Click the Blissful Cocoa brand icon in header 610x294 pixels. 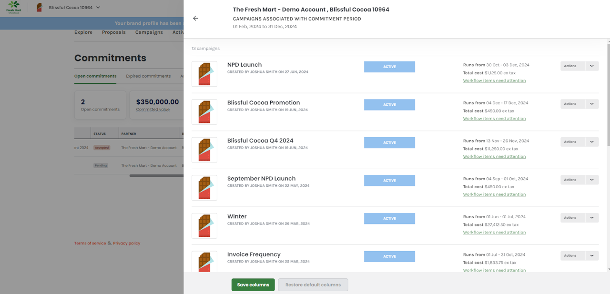click(39, 7)
